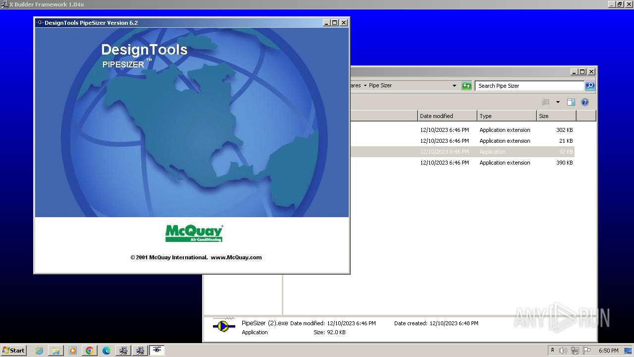
Task: Close the X Builder Framework window
Action: 629,4
